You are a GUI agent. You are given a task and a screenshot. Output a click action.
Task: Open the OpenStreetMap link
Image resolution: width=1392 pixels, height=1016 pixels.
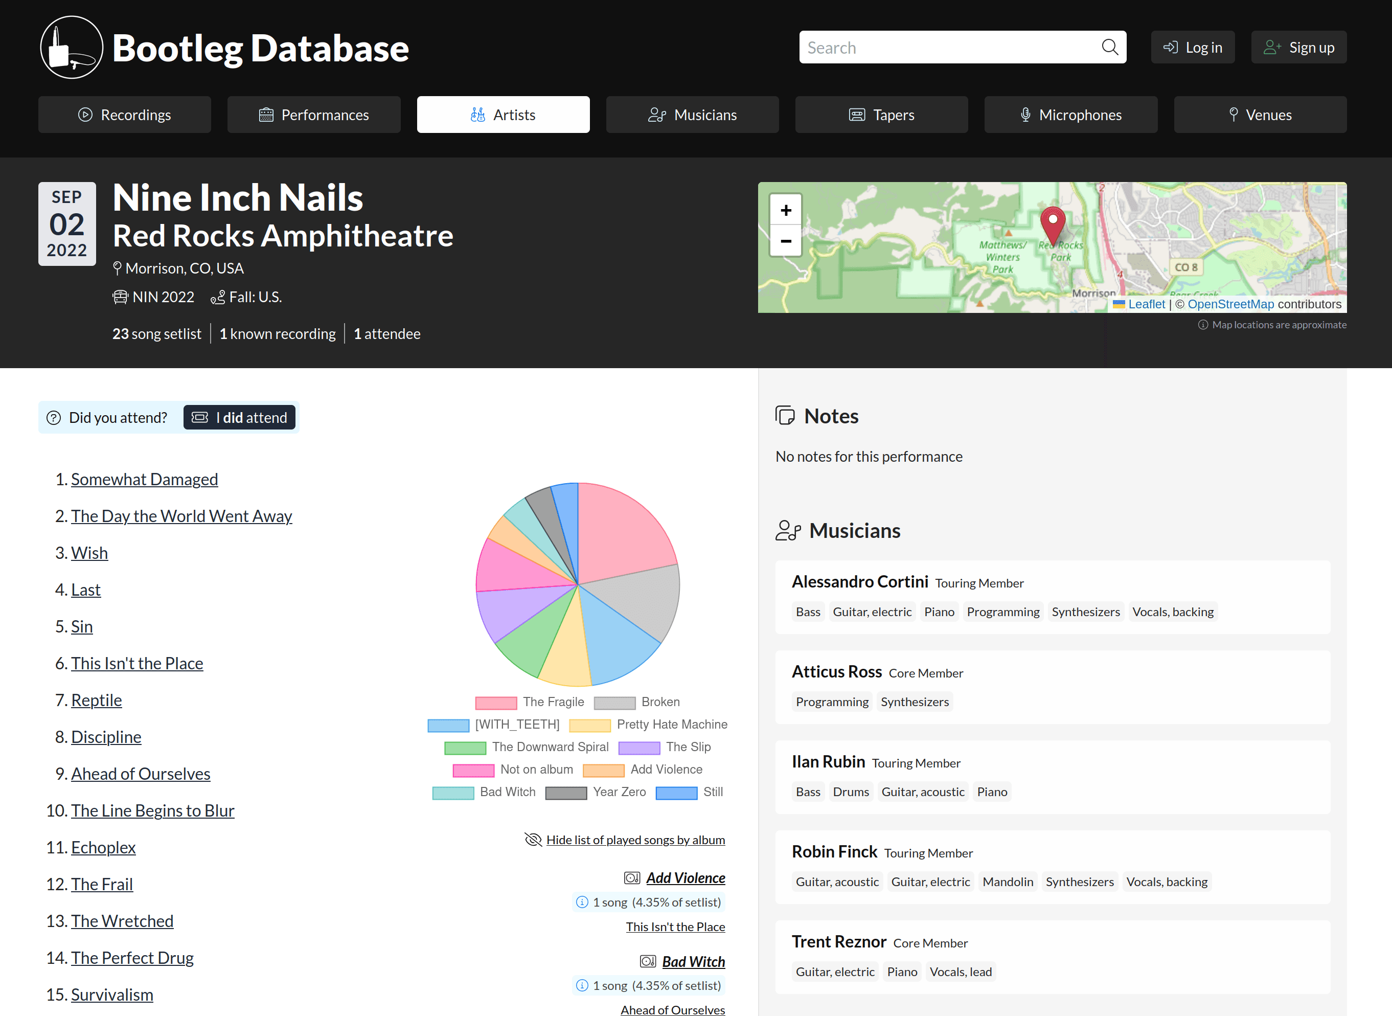[x=1231, y=304]
